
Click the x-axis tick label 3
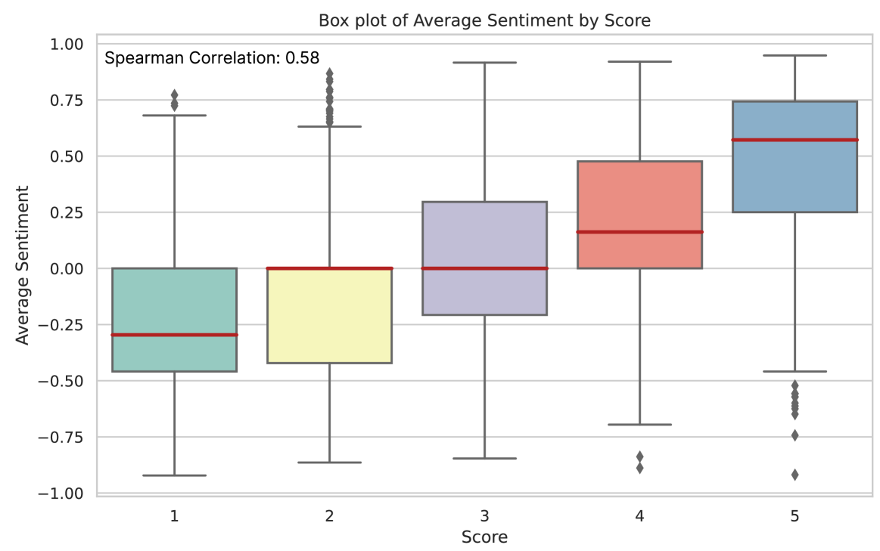tap(484, 517)
